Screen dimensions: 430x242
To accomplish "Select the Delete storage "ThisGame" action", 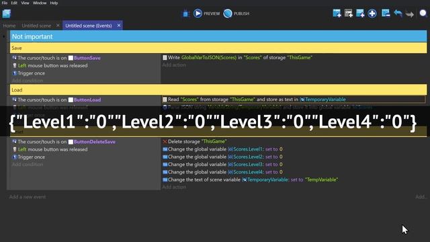I will pos(195,142).
